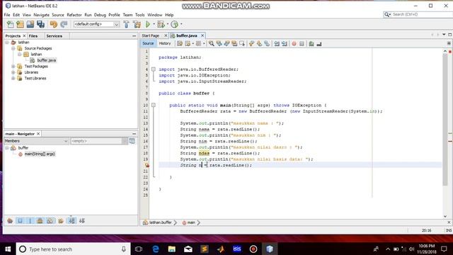The width and height of the screenshot is (453, 255).
Task: Open the File menu
Action: (7, 15)
